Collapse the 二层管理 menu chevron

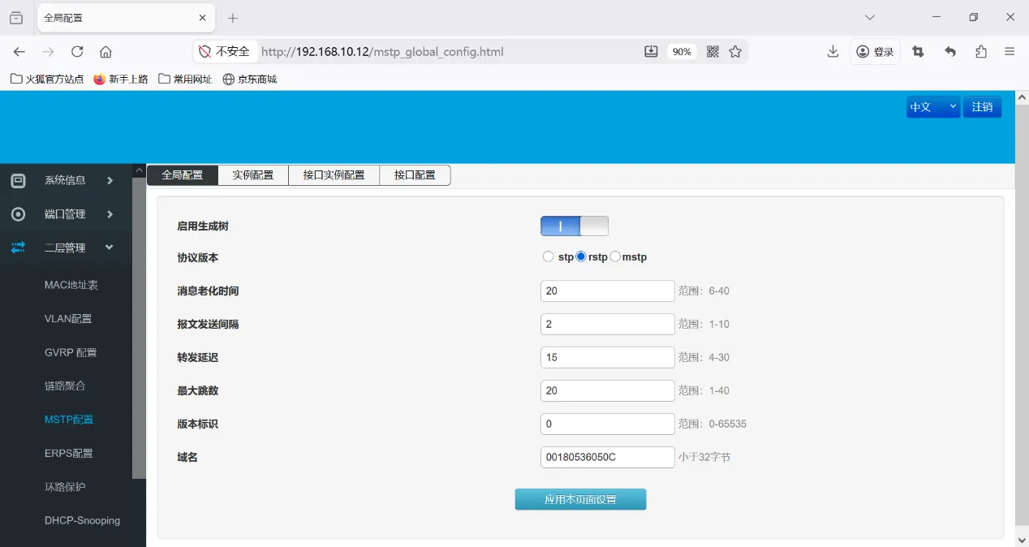point(110,248)
